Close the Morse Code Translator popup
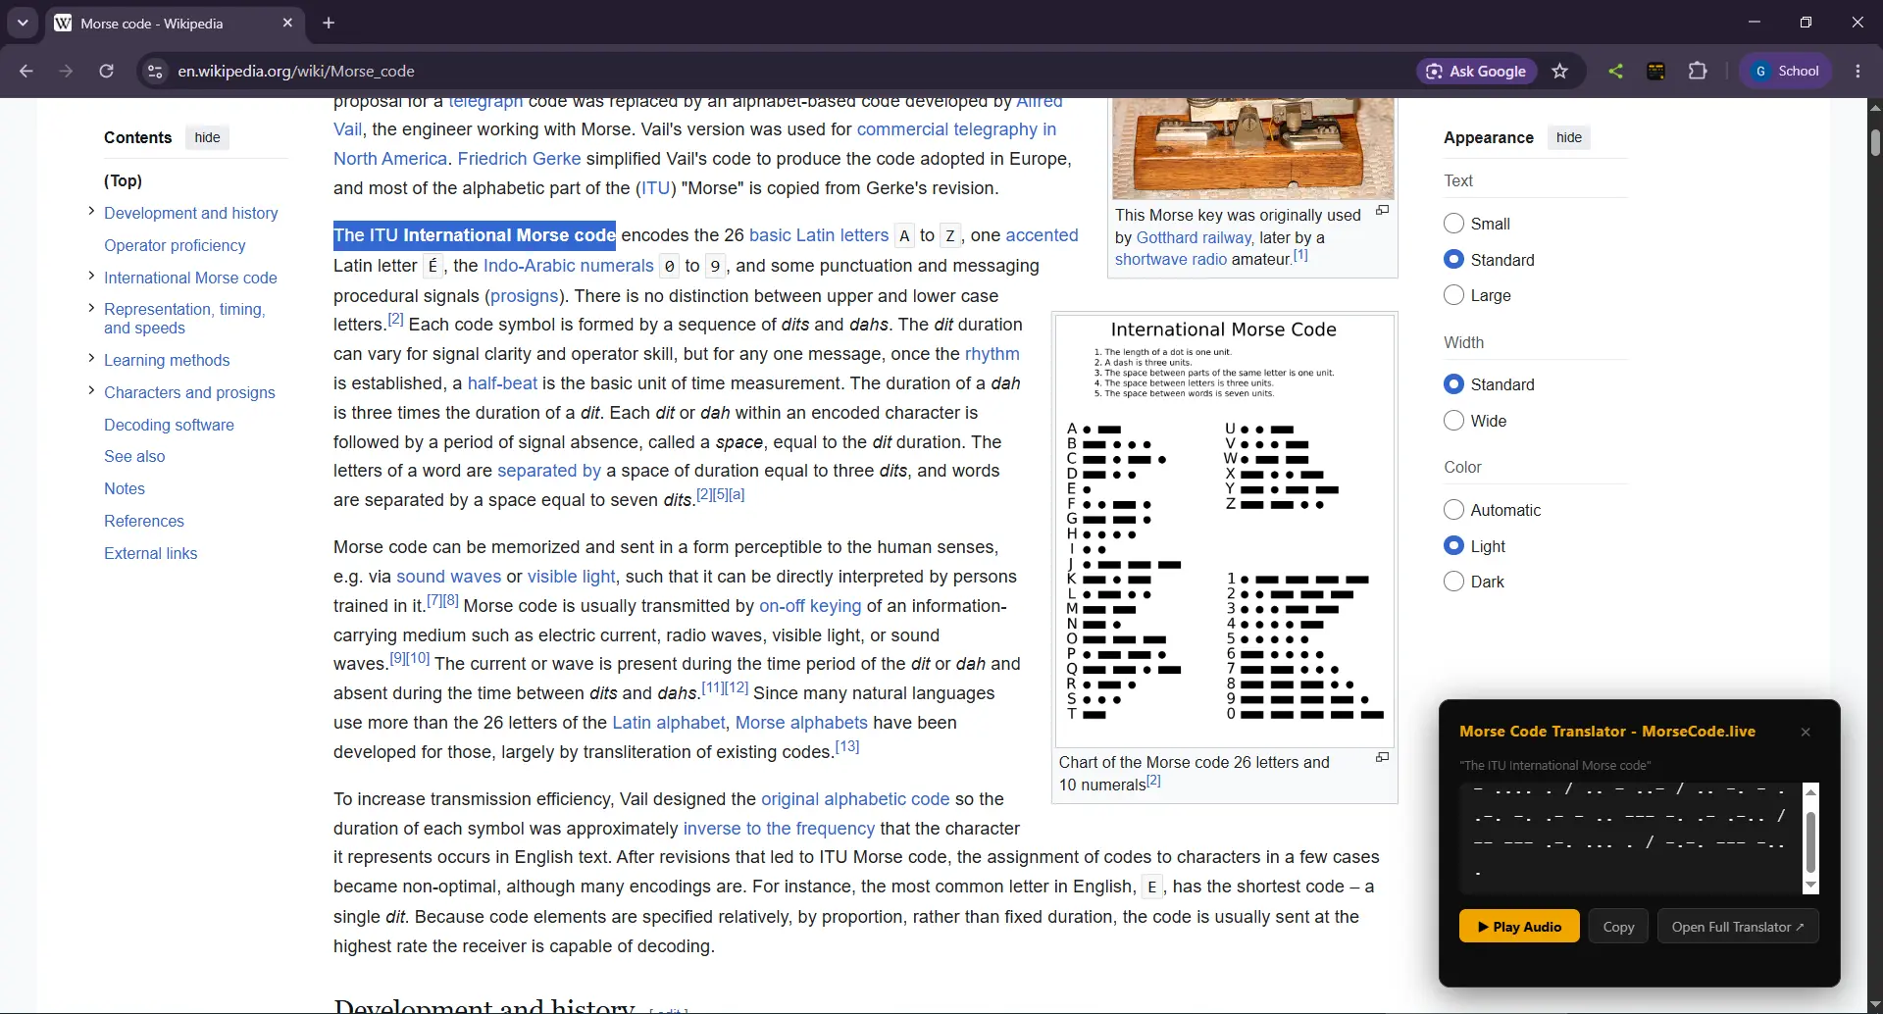The height and width of the screenshot is (1014, 1883). 1806,733
